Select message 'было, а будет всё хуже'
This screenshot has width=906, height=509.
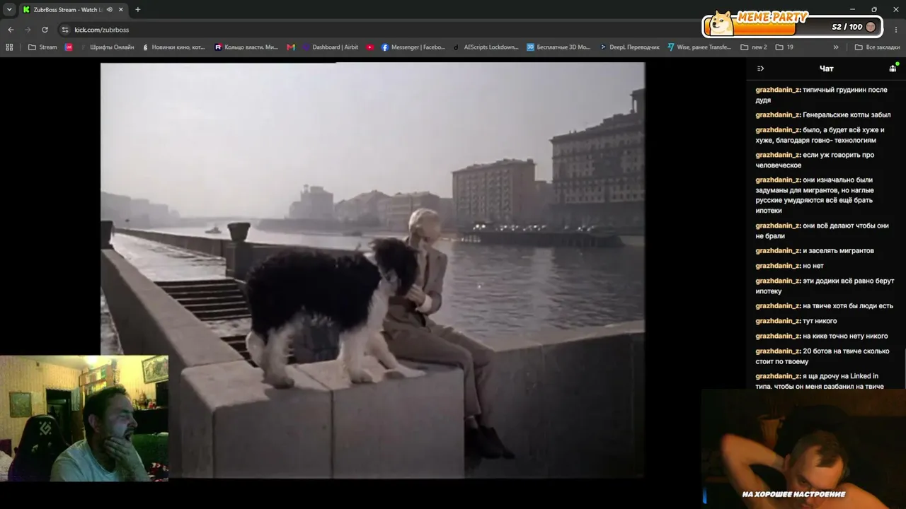tap(820, 135)
